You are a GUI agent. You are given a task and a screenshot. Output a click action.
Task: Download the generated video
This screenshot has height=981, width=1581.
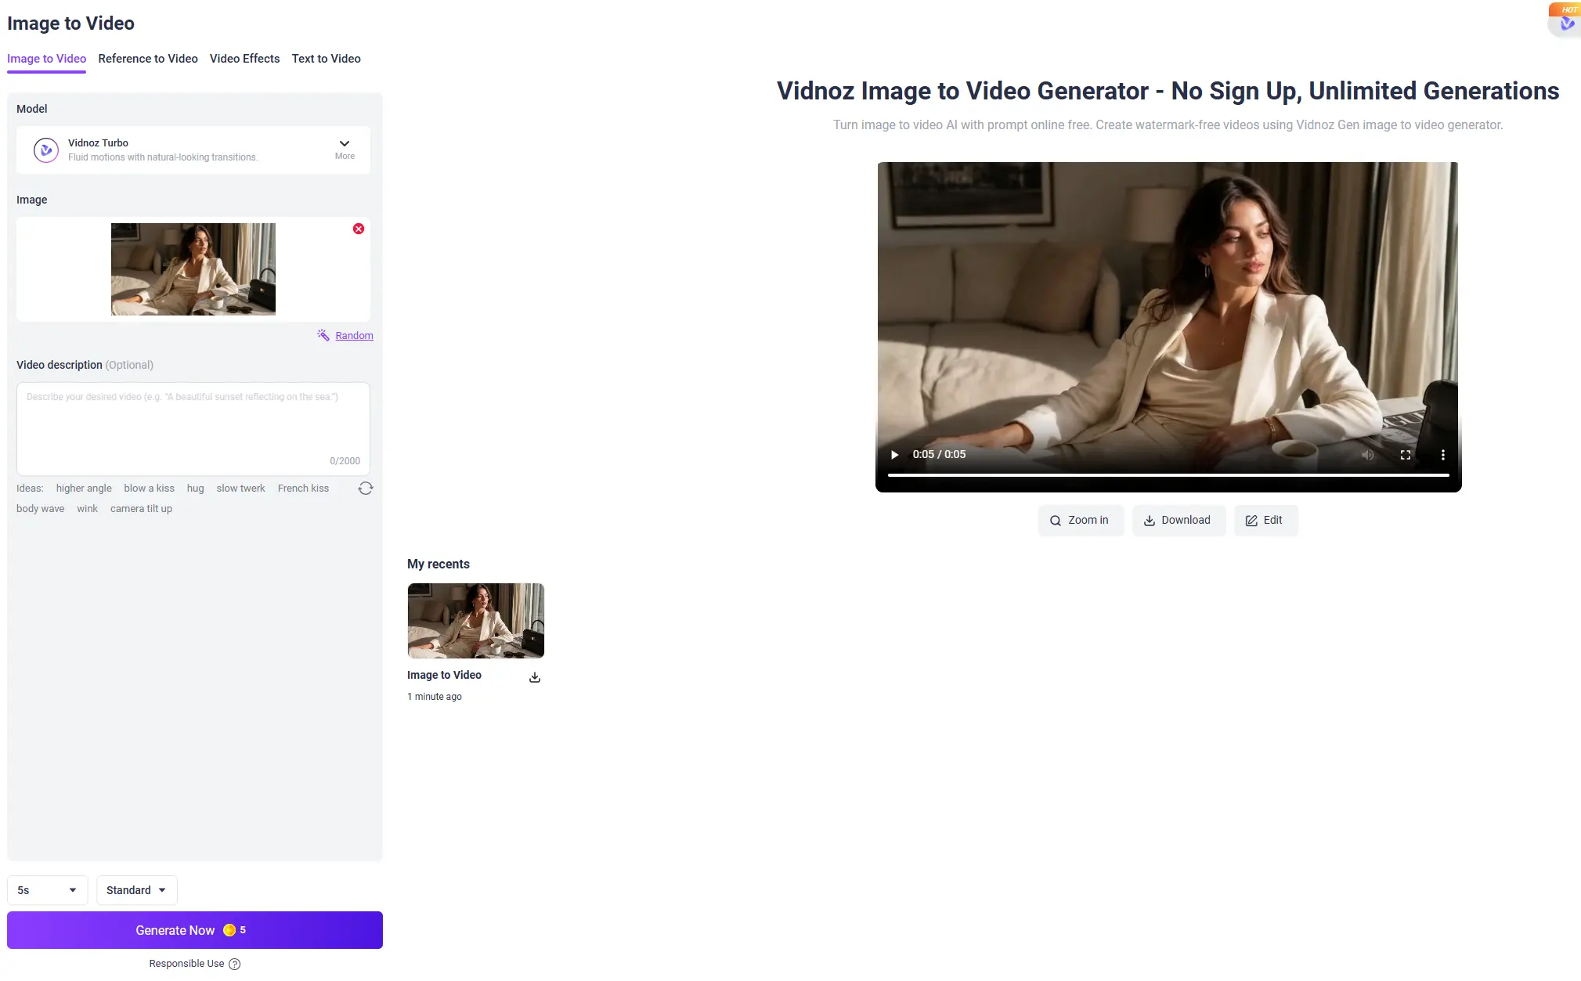[x=1179, y=521]
